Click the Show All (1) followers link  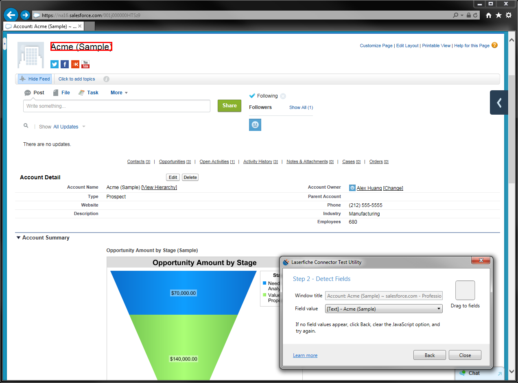pos(301,107)
